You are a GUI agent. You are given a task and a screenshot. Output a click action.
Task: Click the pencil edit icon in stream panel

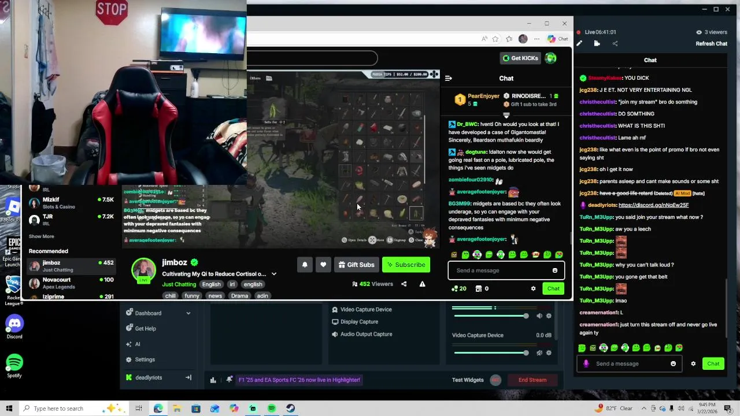(579, 43)
